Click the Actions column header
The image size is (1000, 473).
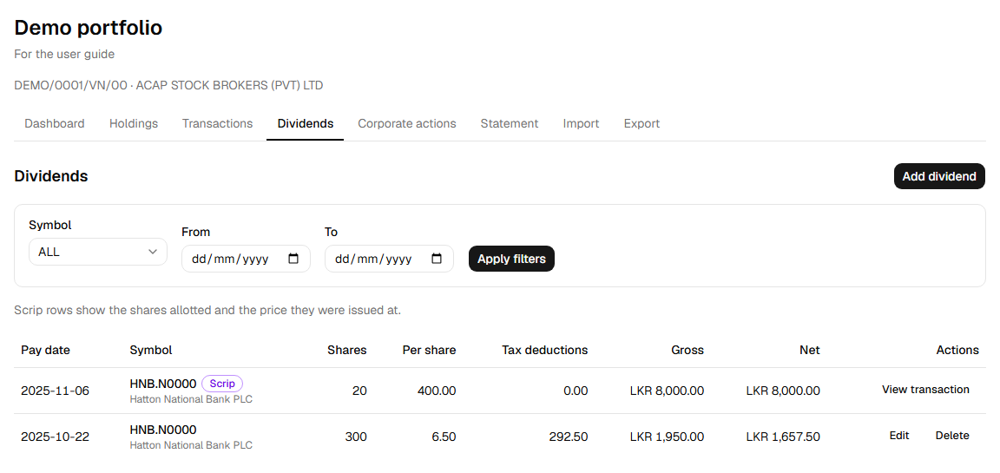(x=957, y=350)
